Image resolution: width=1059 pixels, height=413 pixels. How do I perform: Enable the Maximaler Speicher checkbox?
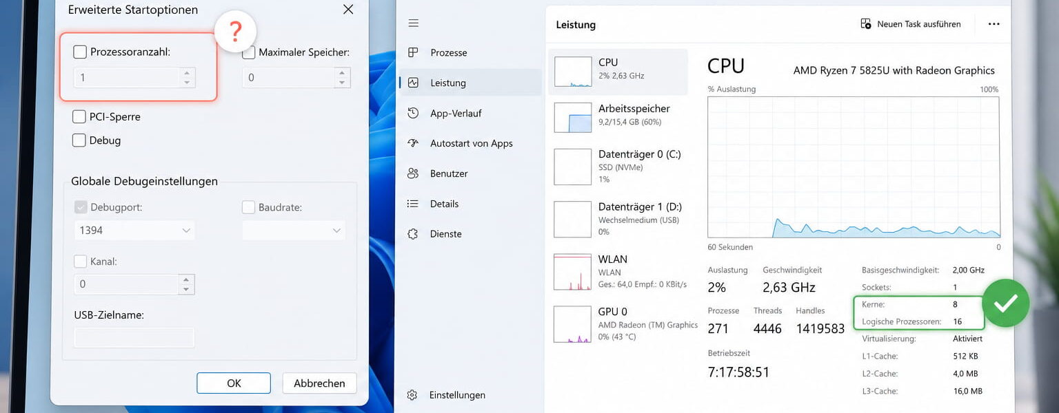pos(249,52)
